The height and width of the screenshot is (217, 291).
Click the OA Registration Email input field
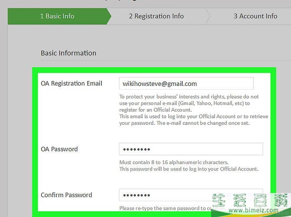[186, 84]
